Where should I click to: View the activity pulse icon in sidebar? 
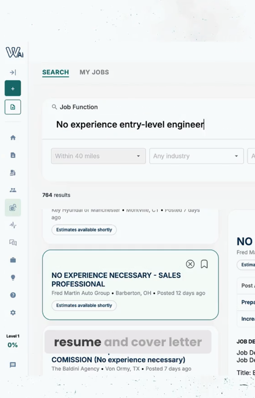coord(13,225)
